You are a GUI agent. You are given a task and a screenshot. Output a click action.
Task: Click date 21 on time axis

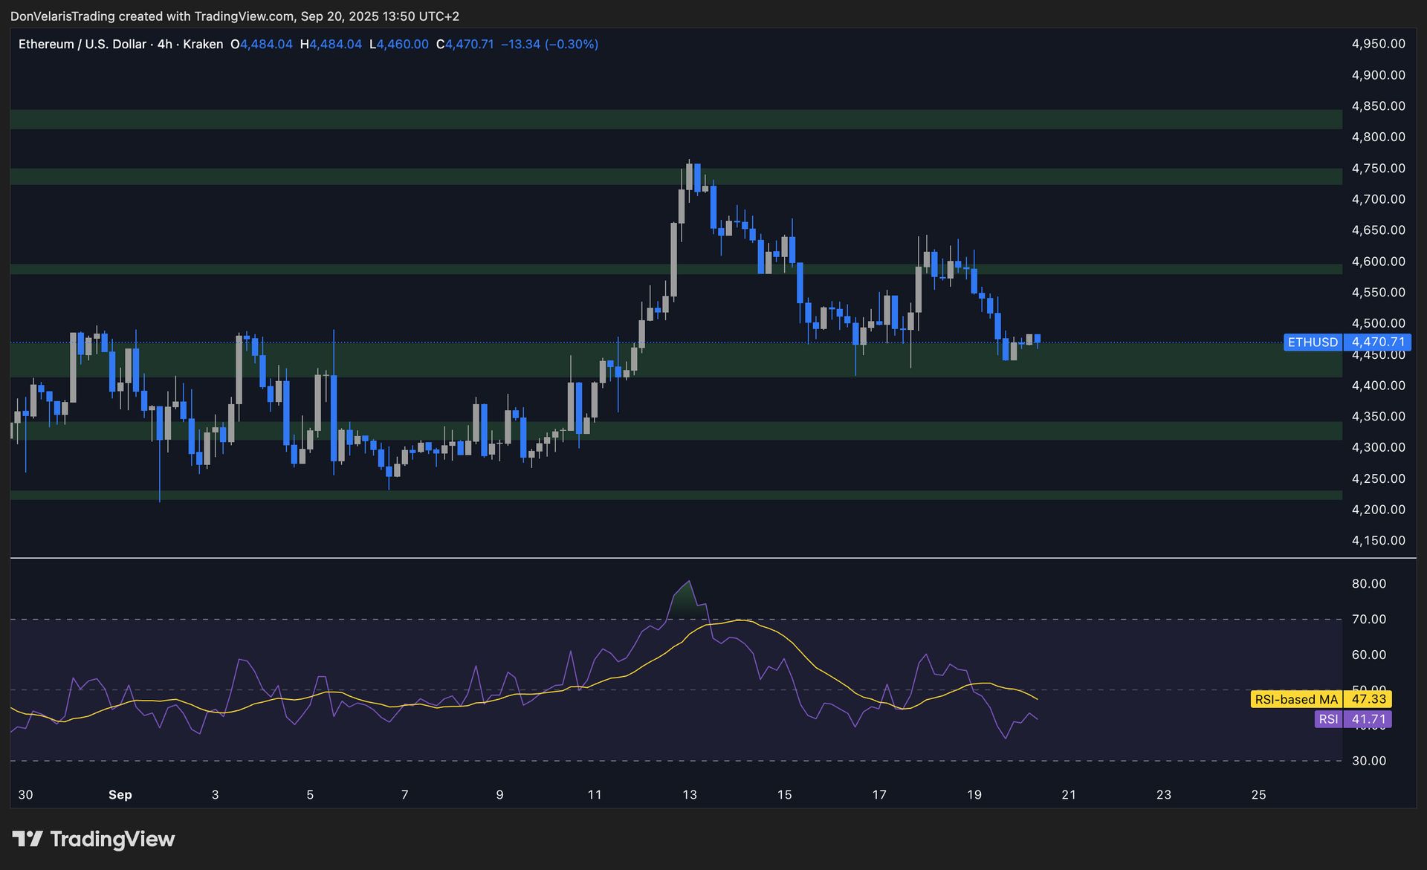pyautogui.click(x=1069, y=795)
